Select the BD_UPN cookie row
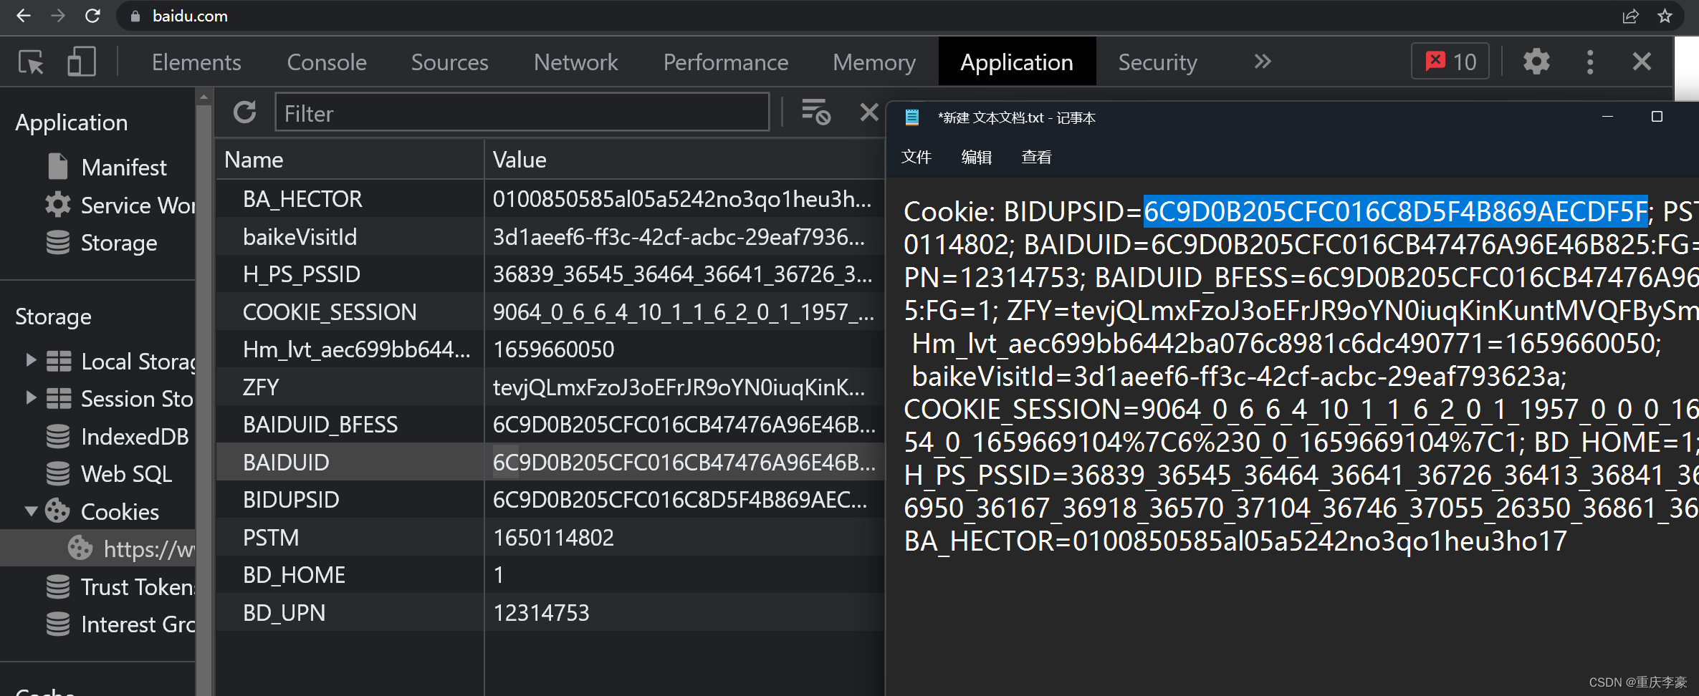 pyautogui.click(x=550, y=612)
